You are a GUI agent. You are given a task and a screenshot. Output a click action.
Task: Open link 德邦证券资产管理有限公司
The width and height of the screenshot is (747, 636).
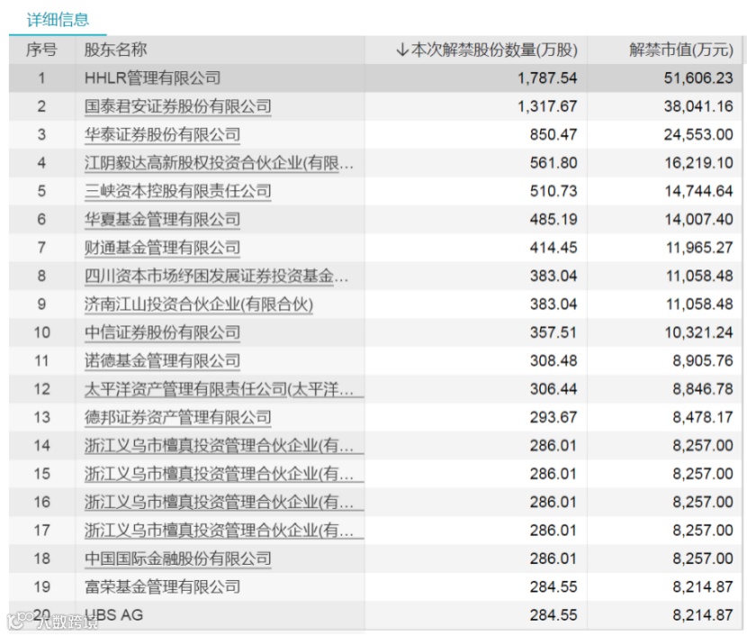point(177,417)
